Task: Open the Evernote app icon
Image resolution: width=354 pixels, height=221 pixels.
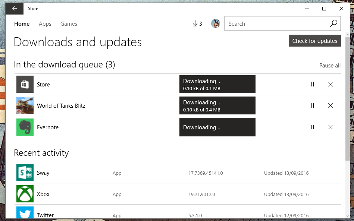Action: [x=25, y=127]
